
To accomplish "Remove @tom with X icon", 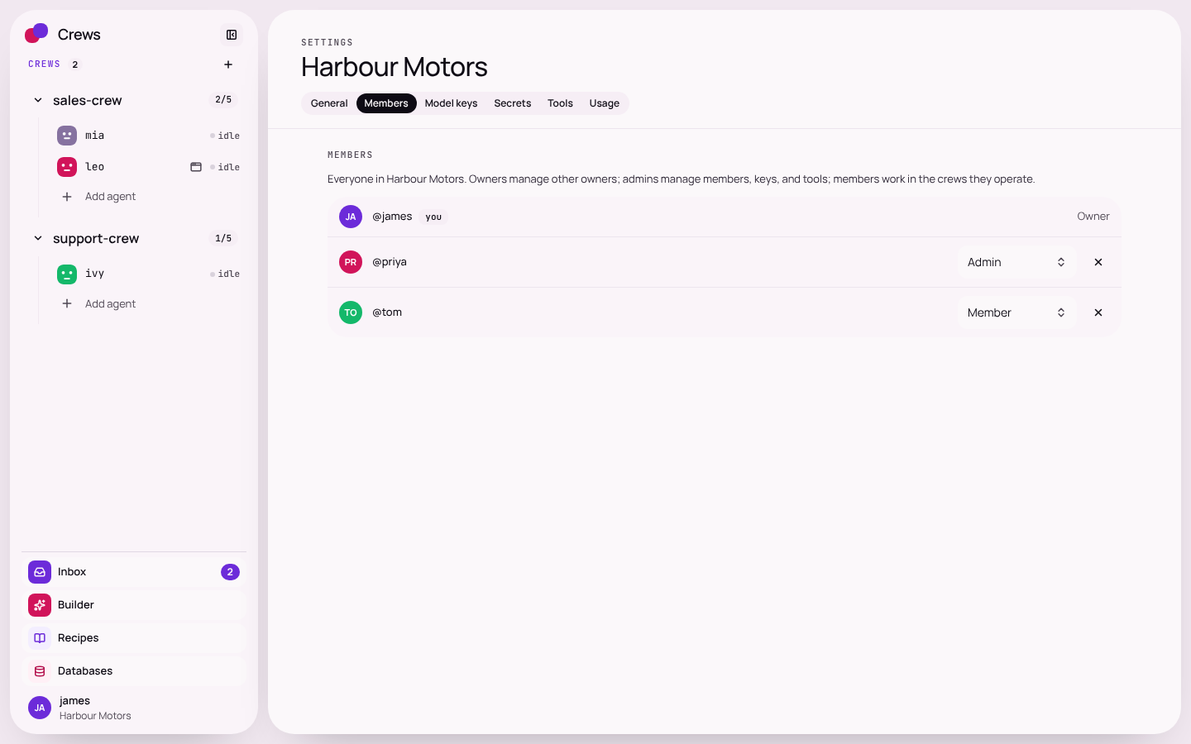I will (1098, 312).
